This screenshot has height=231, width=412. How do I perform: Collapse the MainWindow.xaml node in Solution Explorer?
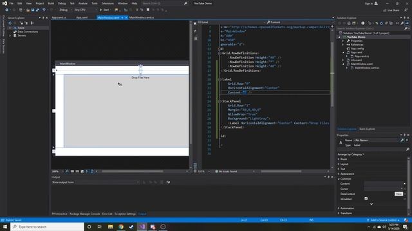click(x=343, y=64)
